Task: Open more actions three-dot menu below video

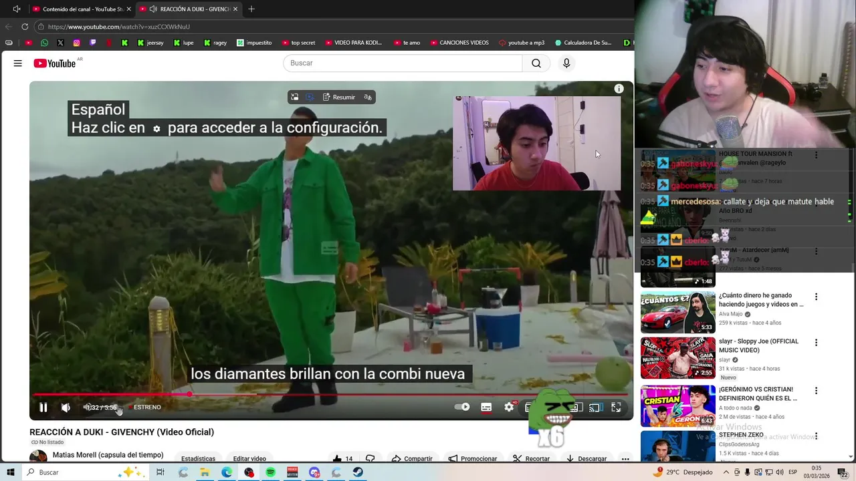Action: point(625,459)
